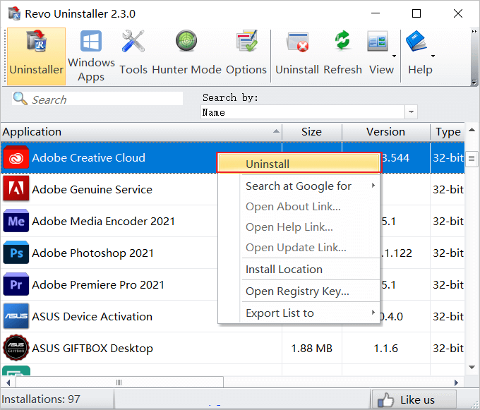Open the Options toolbar icon
The image size is (480, 410).
tap(246, 55)
